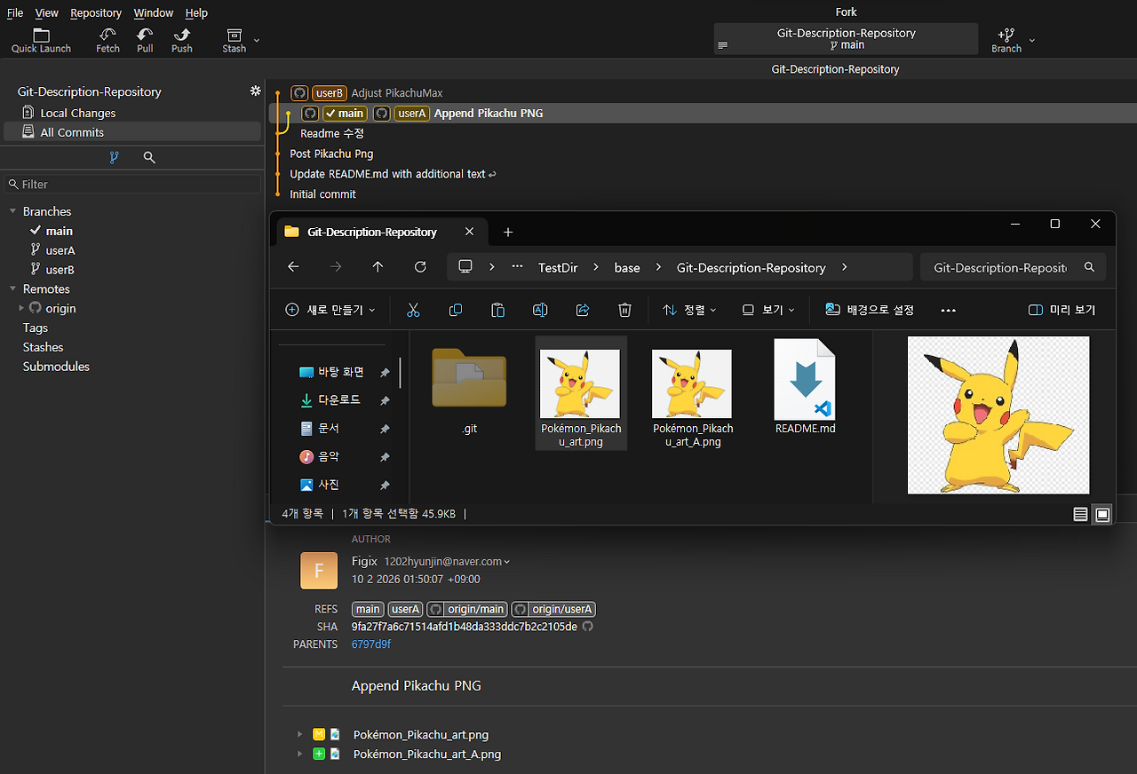Expand the origin remote tree node
Image resolution: width=1137 pixels, height=774 pixels.
(22, 308)
